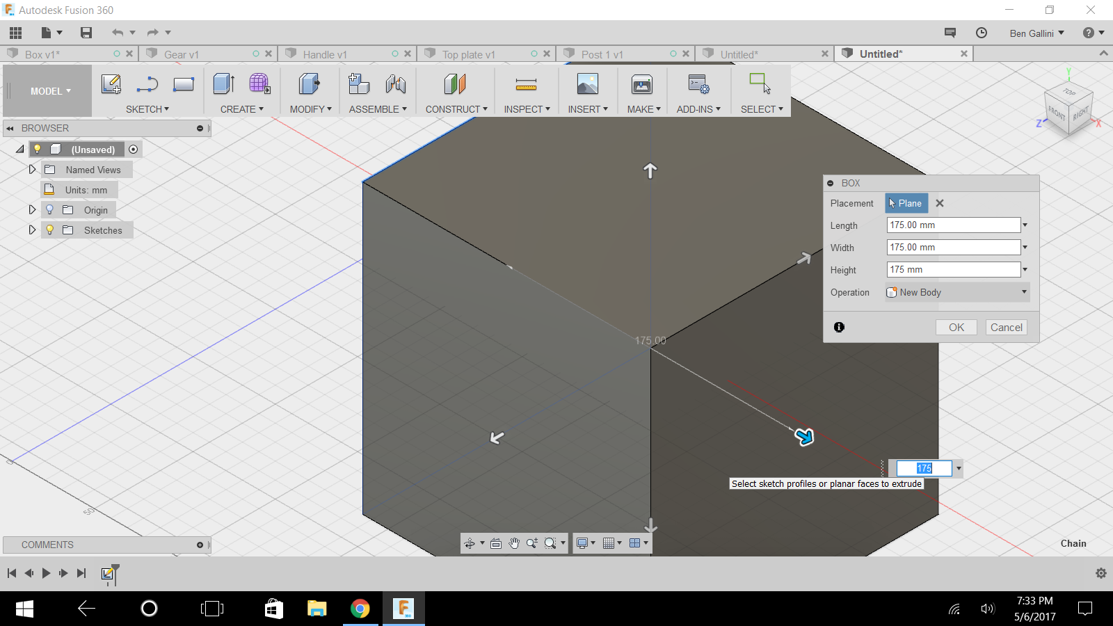Click the Joint assemble icon
The width and height of the screenshot is (1113, 626).
coord(396,84)
